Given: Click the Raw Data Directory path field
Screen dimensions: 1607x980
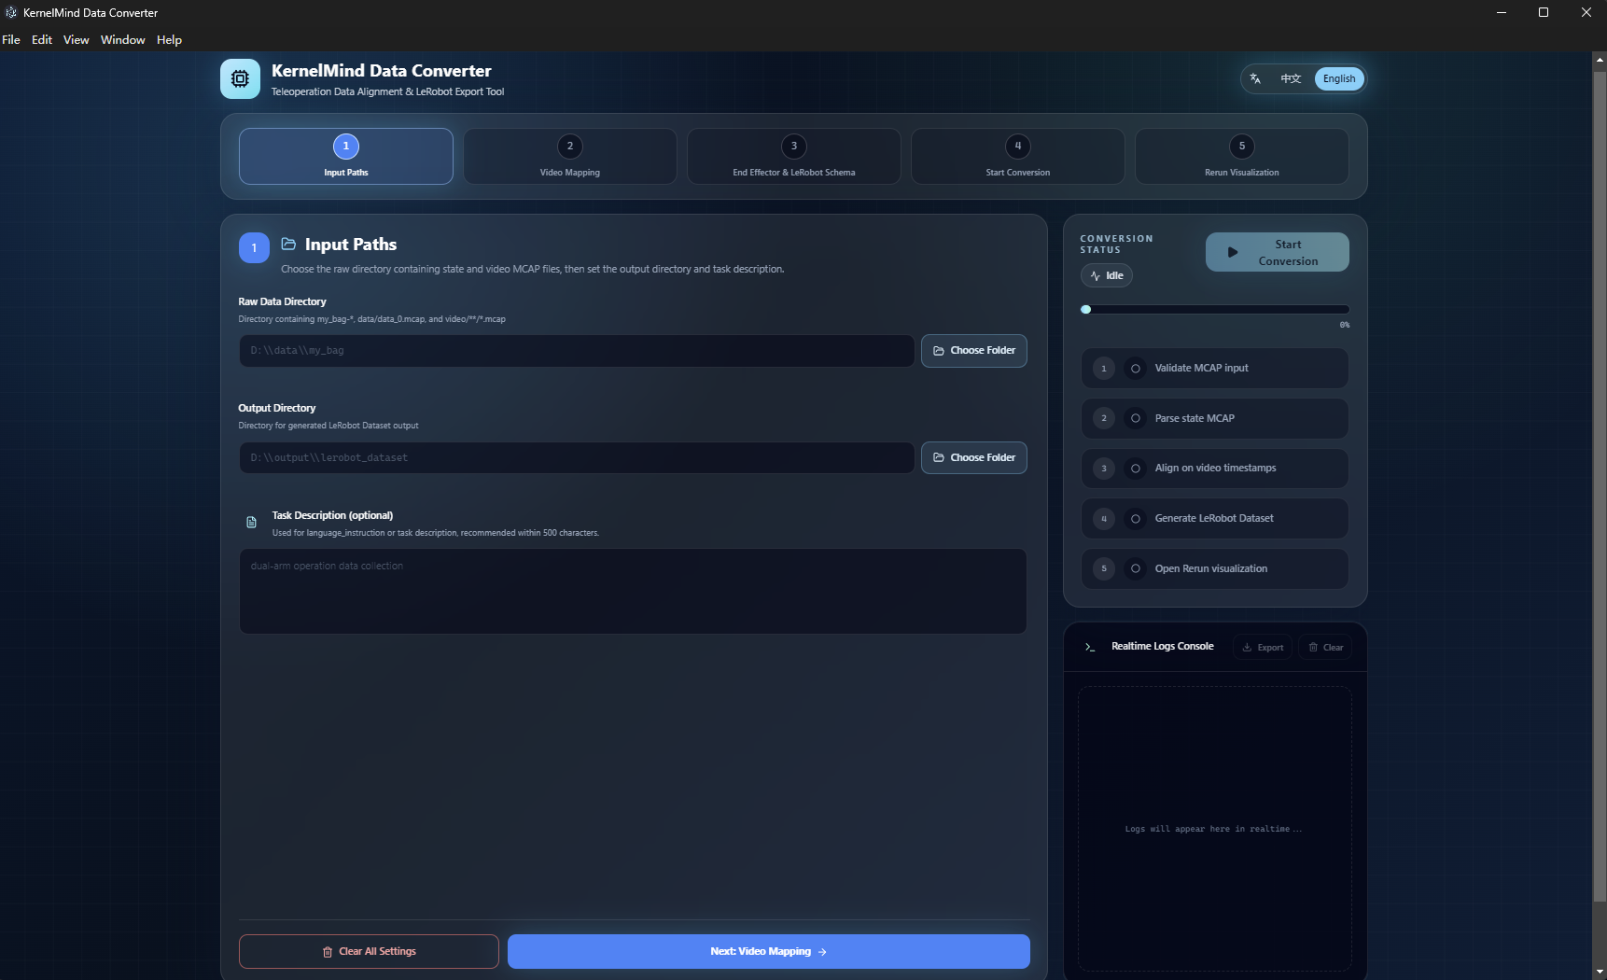Looking at the screenshot, I should pos(577,351).
